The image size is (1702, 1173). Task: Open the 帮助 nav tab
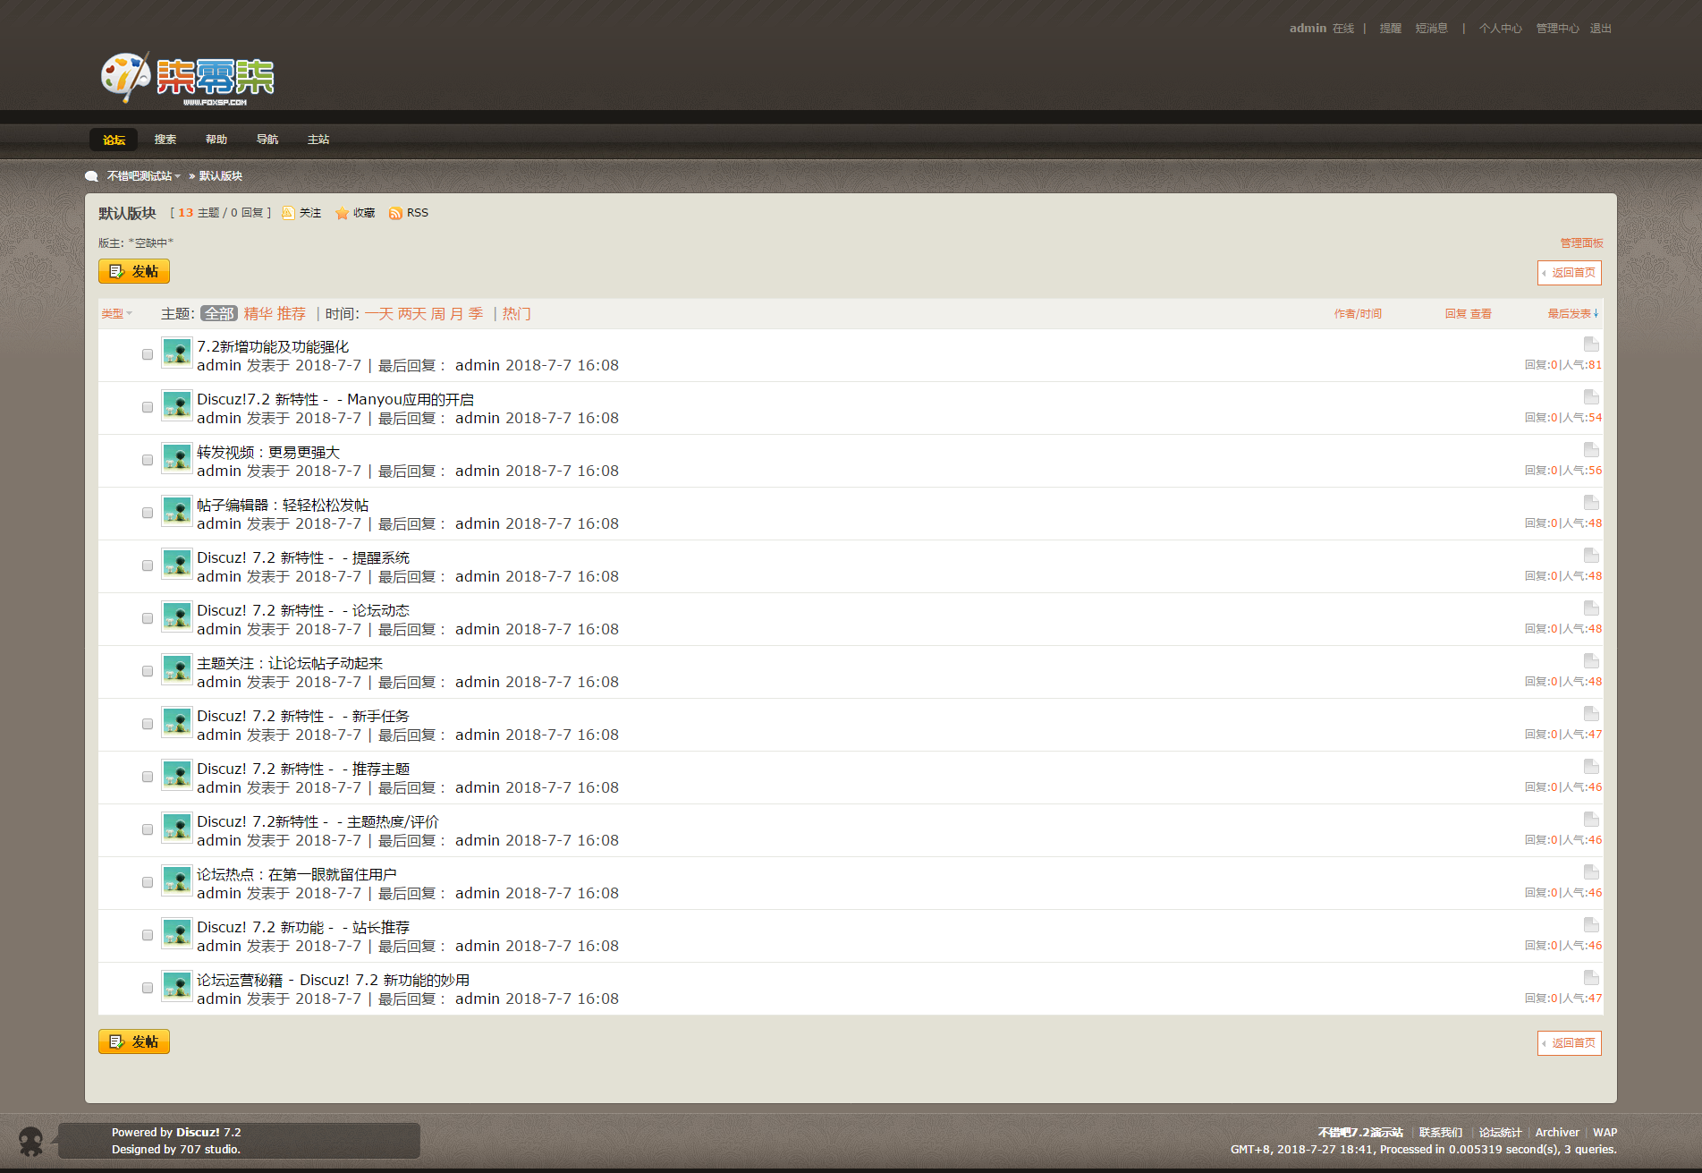[216, 140]
